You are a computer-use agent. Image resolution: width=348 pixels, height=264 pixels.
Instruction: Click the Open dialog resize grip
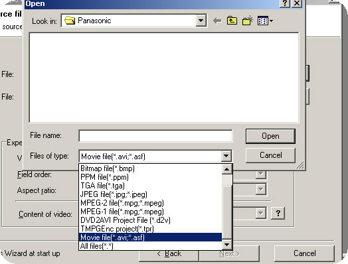(300, 165)
